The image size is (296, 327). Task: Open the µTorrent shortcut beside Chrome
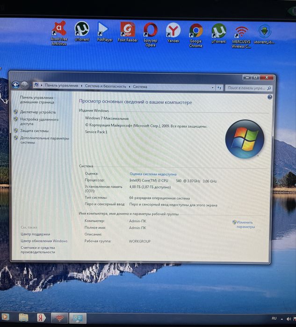218,33
